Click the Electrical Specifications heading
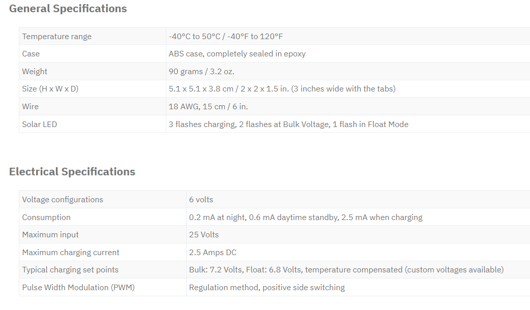This screenshot has width=530, height=310. point(72,172)
